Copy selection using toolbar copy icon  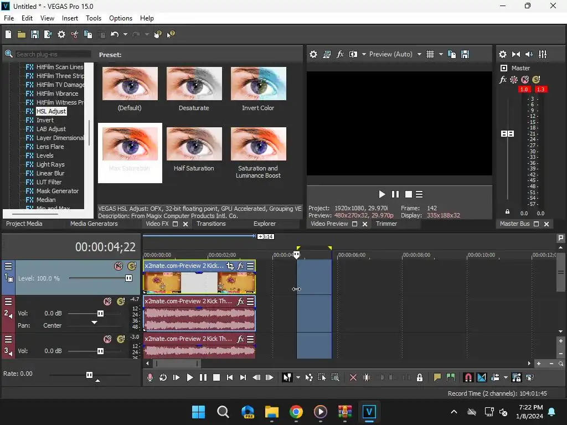88,34
